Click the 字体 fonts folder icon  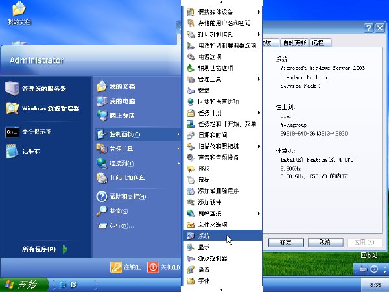(190, 281)
